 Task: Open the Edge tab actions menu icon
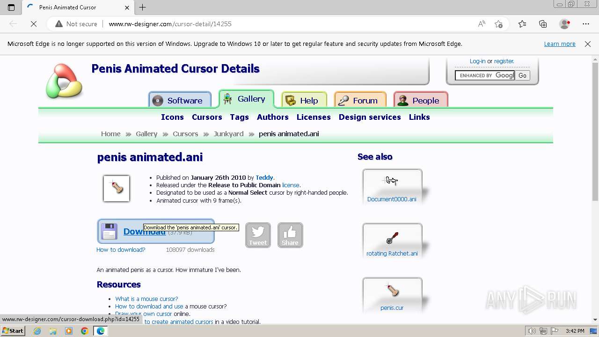11,7
